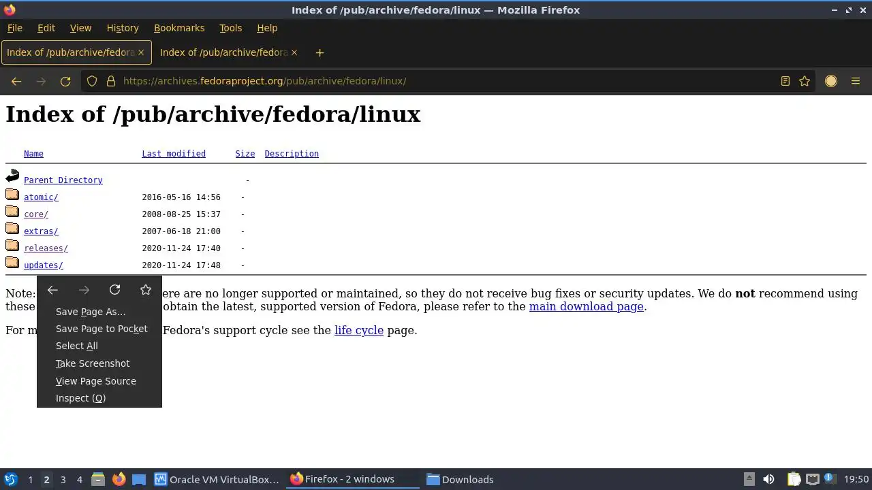Image resolution: width=872 pixels, height=490 pixels.
Task: Follow the main download page link
Action: point(587,306)
